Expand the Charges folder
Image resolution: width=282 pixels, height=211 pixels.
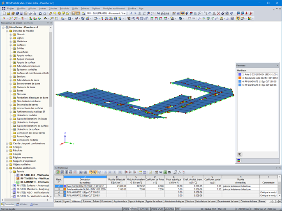pyautogui.click(x=7, y=147)
